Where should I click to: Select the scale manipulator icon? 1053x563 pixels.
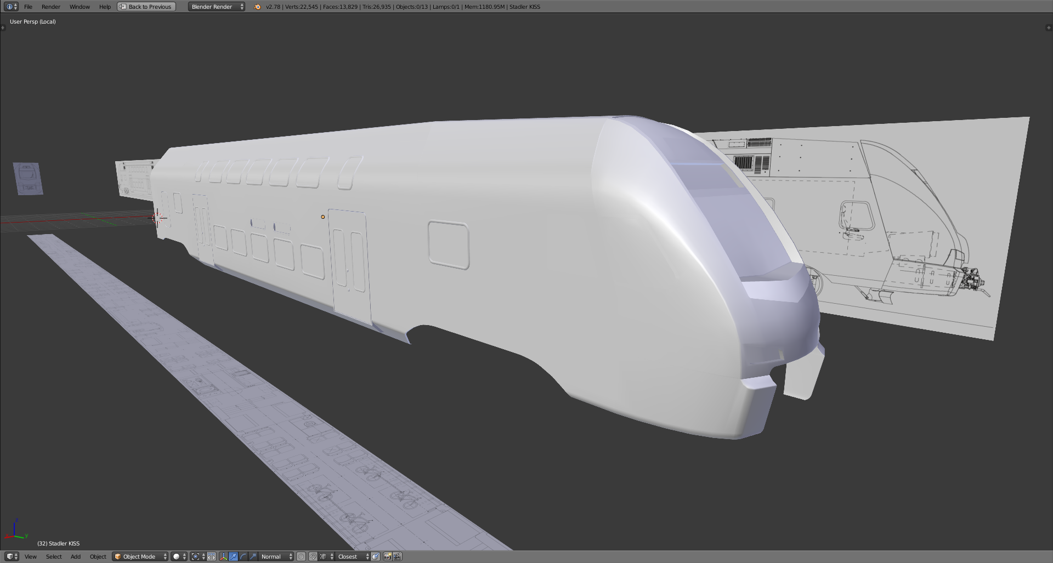[253, 556]
